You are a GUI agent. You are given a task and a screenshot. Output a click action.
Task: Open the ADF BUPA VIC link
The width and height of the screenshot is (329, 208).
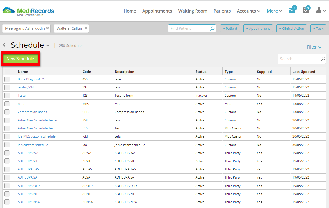click(x=28, y=161)
